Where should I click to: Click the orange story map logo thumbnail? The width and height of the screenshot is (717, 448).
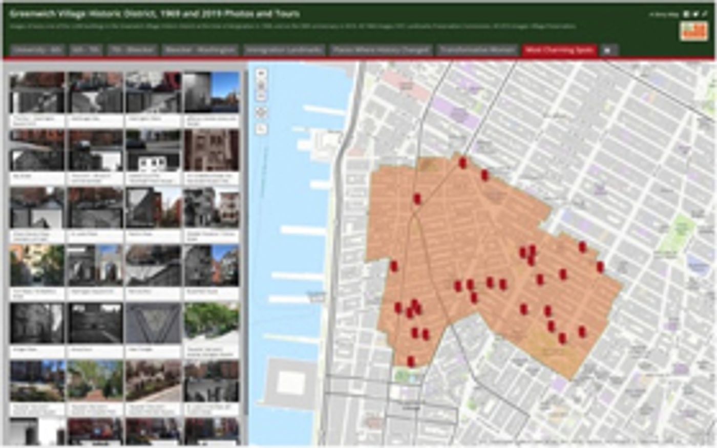(x=694, y=32)
